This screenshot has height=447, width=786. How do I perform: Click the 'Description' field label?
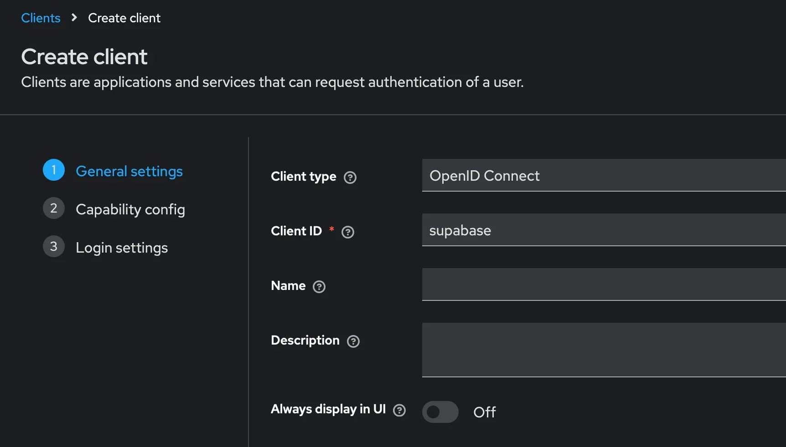click(305, 340)
